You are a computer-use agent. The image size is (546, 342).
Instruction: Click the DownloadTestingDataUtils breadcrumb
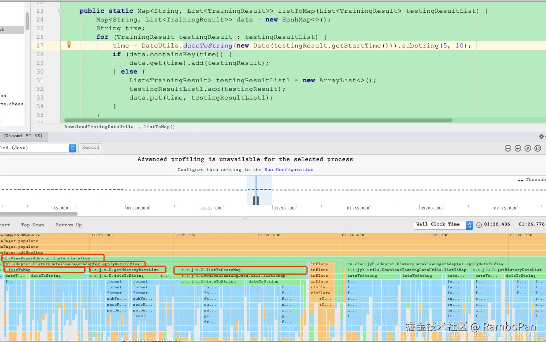[x=99, y=127]
